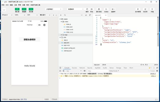Open the console settings gear
The height and width of the screenshot is (102, 160).
(x=157, y=71)
